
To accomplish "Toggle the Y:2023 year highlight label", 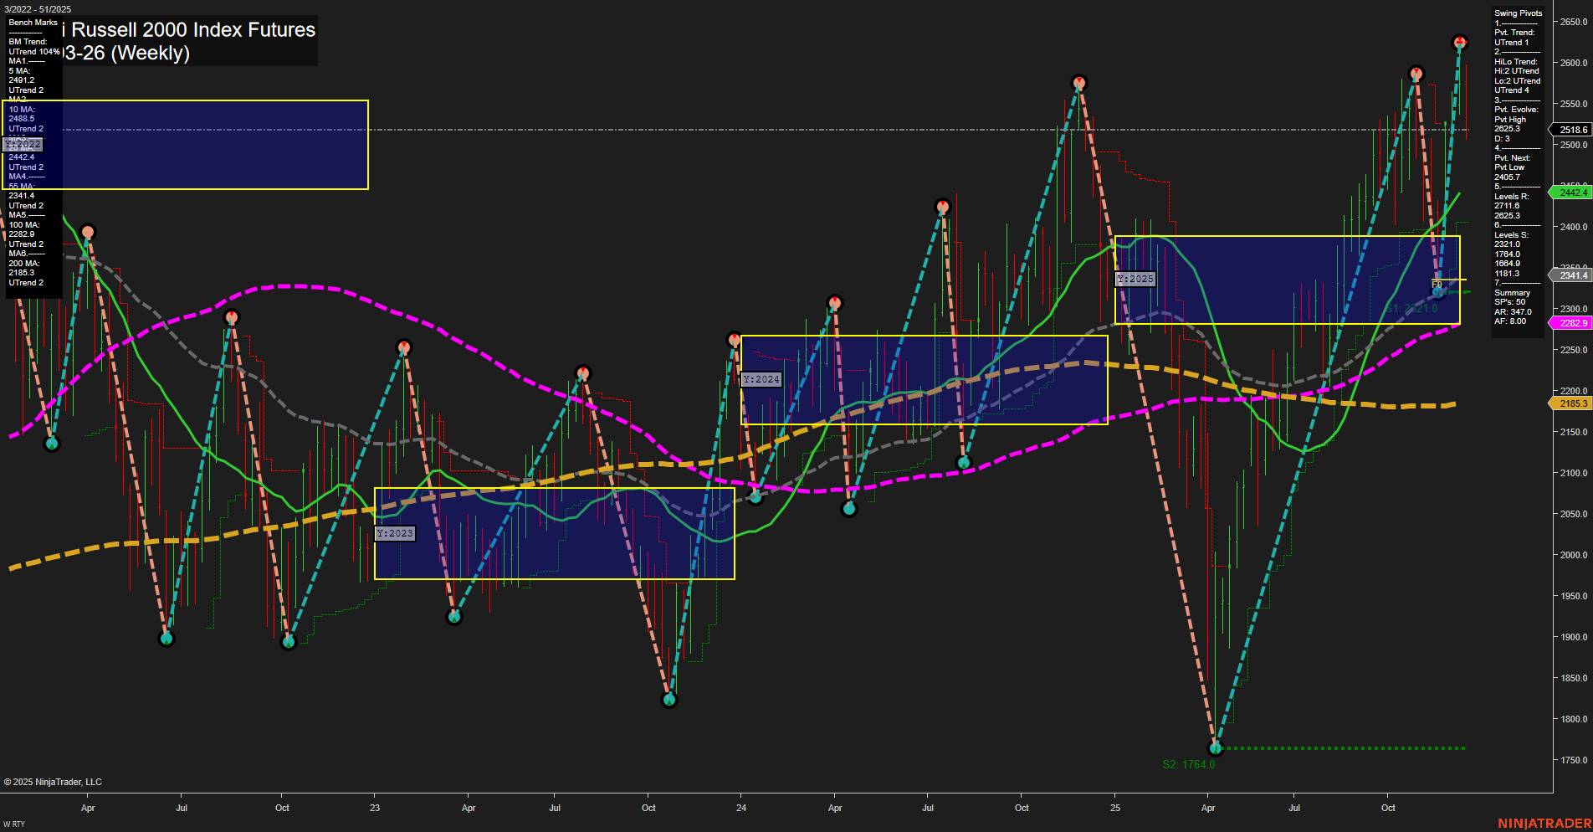I will 394,532.
